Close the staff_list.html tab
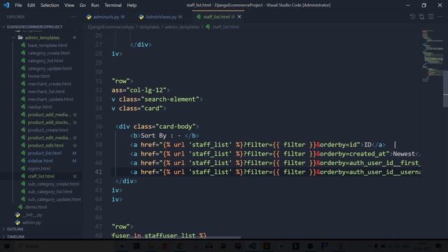 (x=239, y=17)
